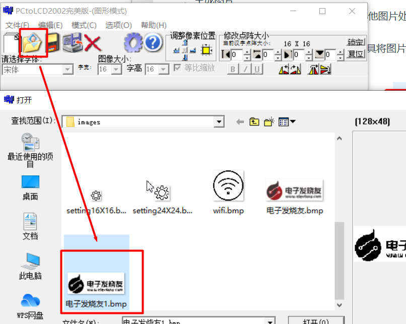Viewport: 406px width, 324px height.
Task: Shift pixels right with the right arrow
Action: coord(192,50)
